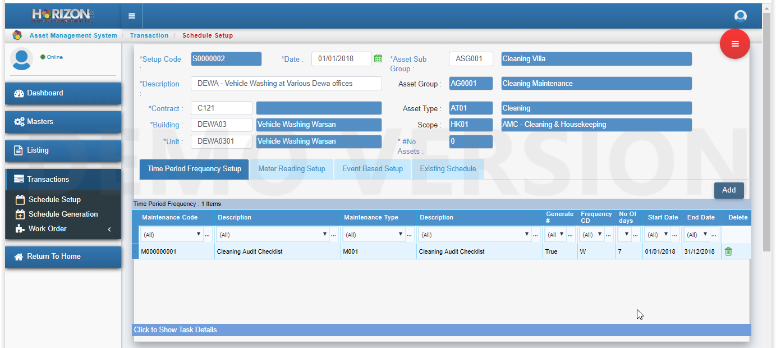Switch to Meter Reading Setup tab
776x348 pixels.
[292, 169]
